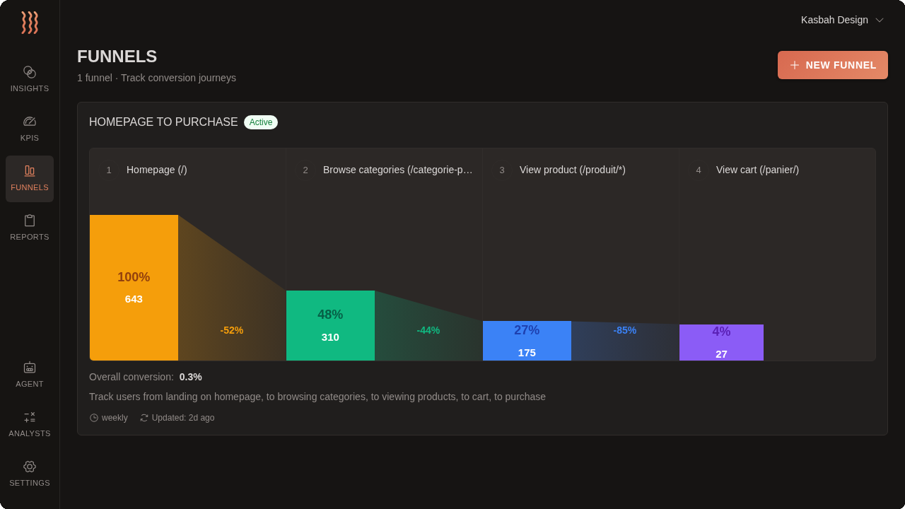This screenshot has width=905, height=509.
Task: Click the 1 funnel subtitle text
Action: pyautogui.click(x=156, y=78)
